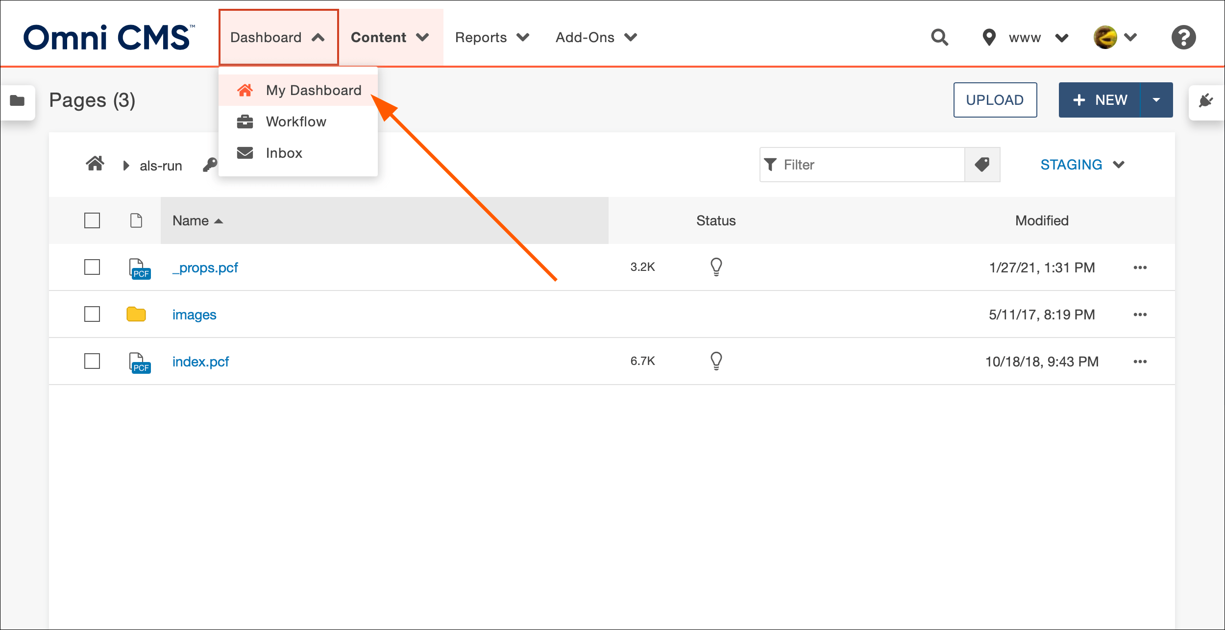The height and width of the screenshot is (630, 1225).
Task: Toggle checkbox for index.pcf file
Action: (93, 360)
